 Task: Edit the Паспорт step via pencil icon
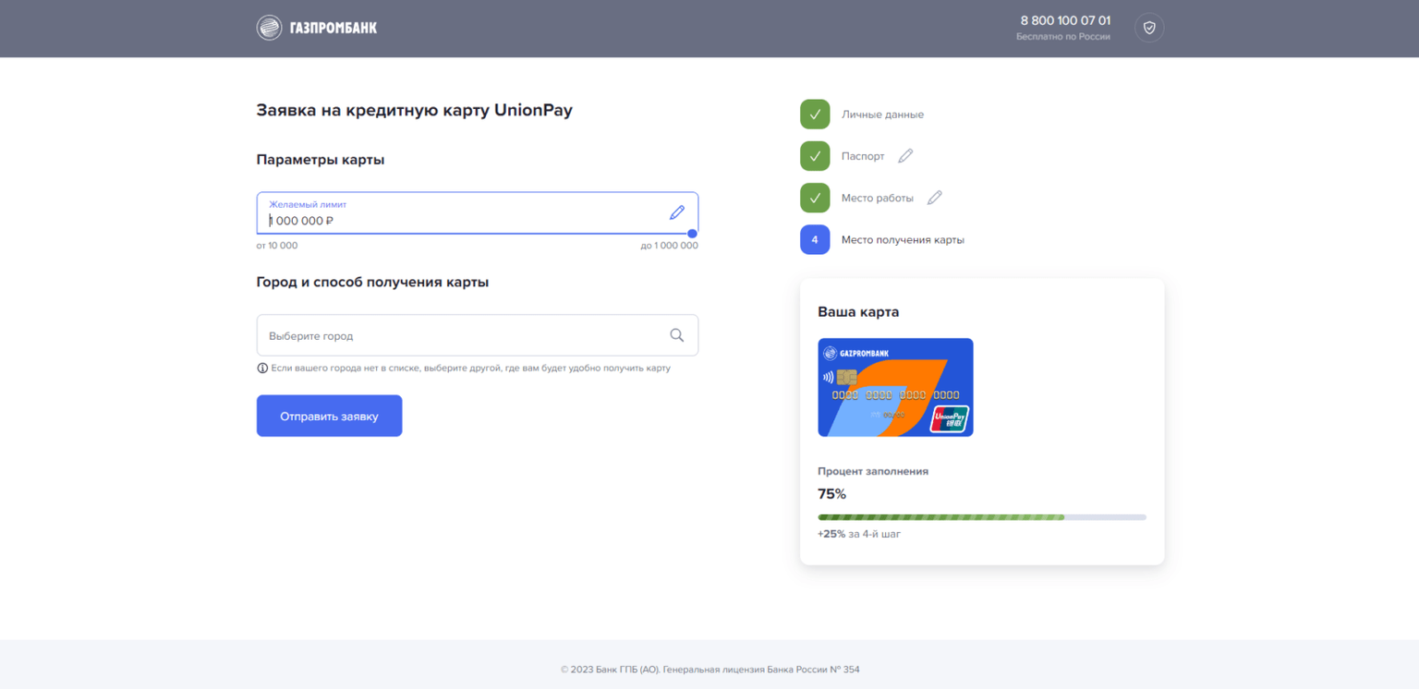coord(905,156)
